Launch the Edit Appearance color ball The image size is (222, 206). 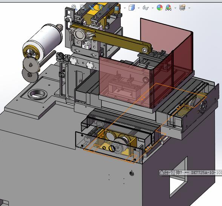click(160, 8)
